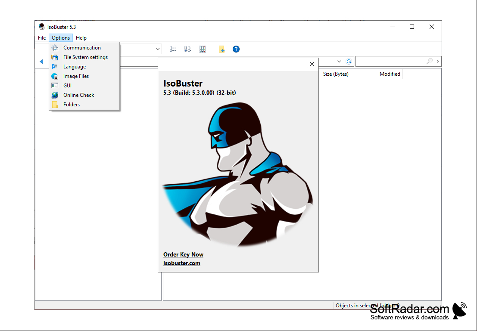Switch to small icons view in toolbar
The width and height of the screenshot is (477, 331).
click(x=188, y=49)
